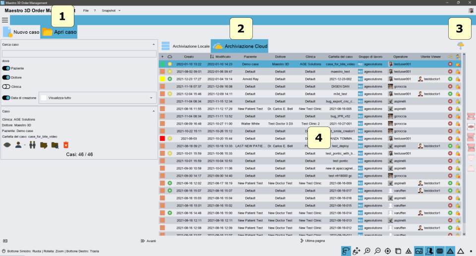
Task: Open the Visualizza tutto dropdown
Action: [98, 98]
